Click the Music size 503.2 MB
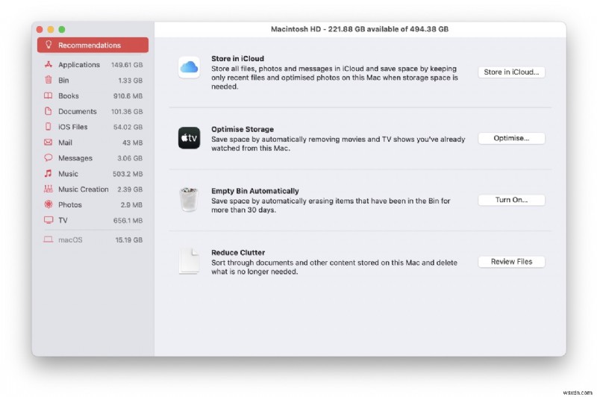597x397 pixels. tap(128, 174)
